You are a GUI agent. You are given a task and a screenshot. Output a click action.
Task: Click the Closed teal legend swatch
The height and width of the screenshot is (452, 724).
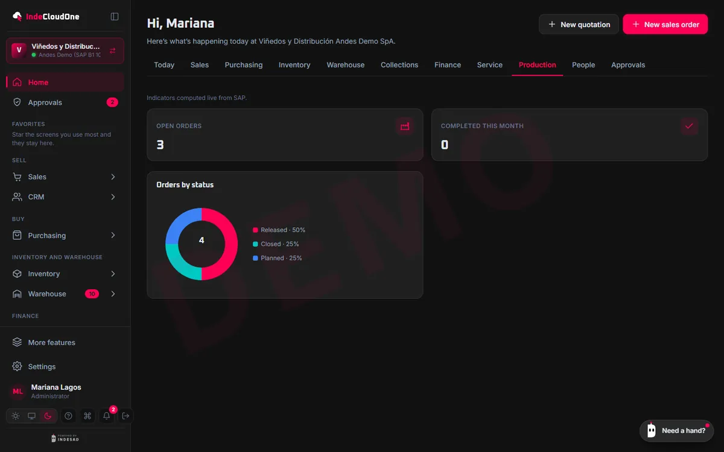(255, 244)
